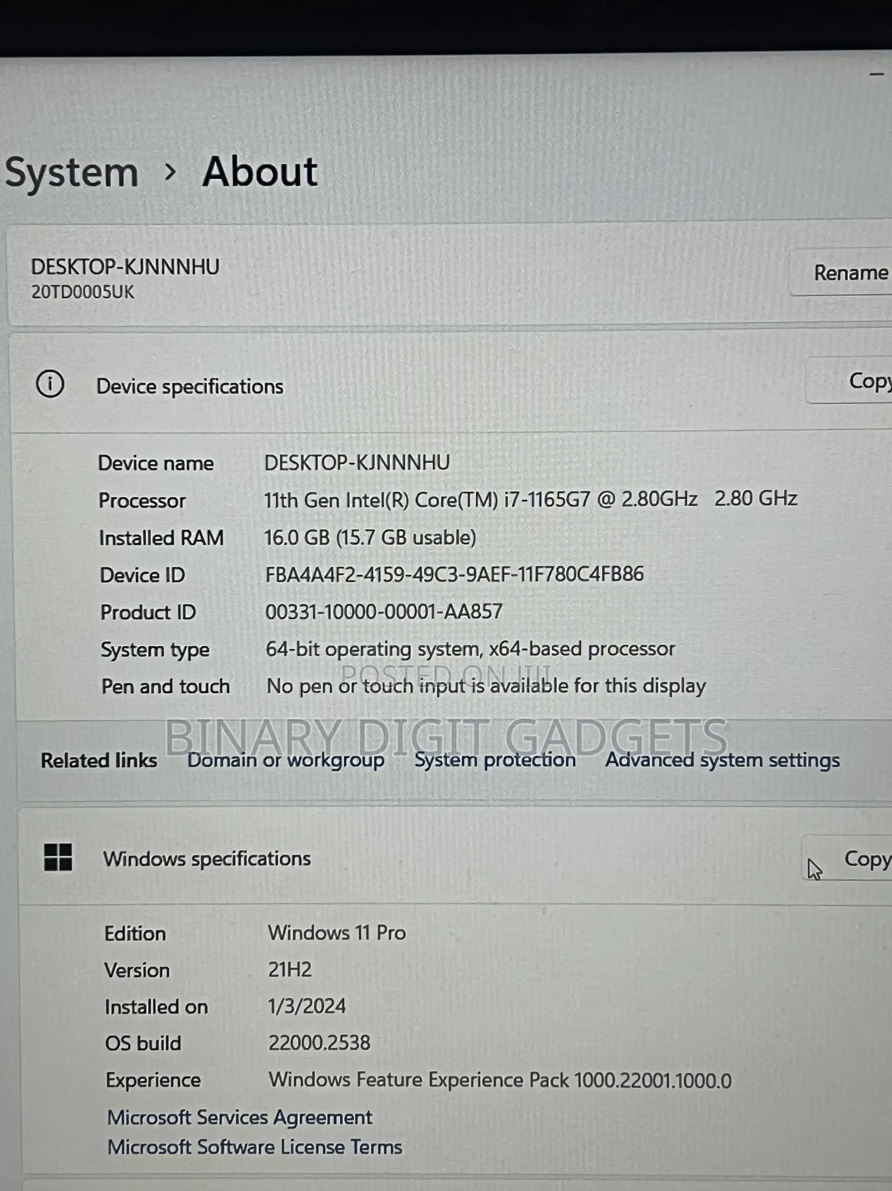
Task: Click the Device ID label
Action: 142,575
